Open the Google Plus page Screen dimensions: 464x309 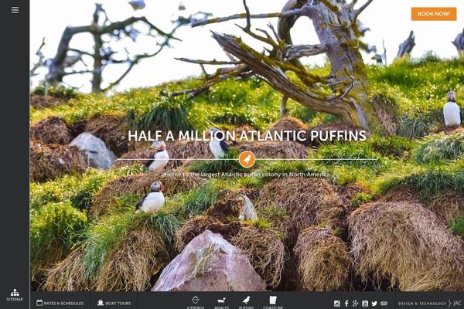[x=356, y=304]
